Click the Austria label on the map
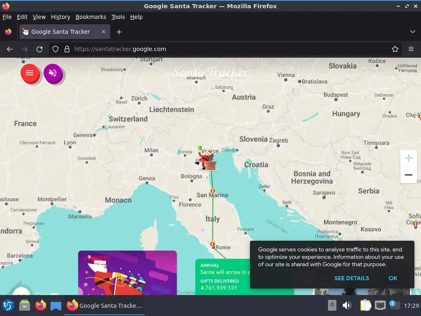The width and height of the screenshot is (421, 316). click(244, 97)
